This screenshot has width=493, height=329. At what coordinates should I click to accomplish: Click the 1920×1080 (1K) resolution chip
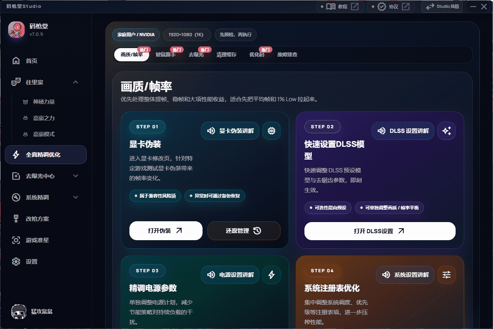(187, 35)
